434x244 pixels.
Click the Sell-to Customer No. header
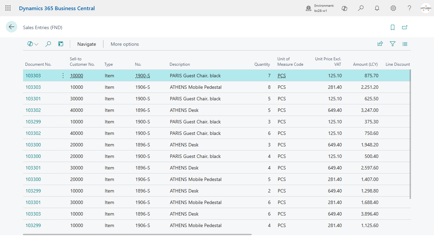82,61
